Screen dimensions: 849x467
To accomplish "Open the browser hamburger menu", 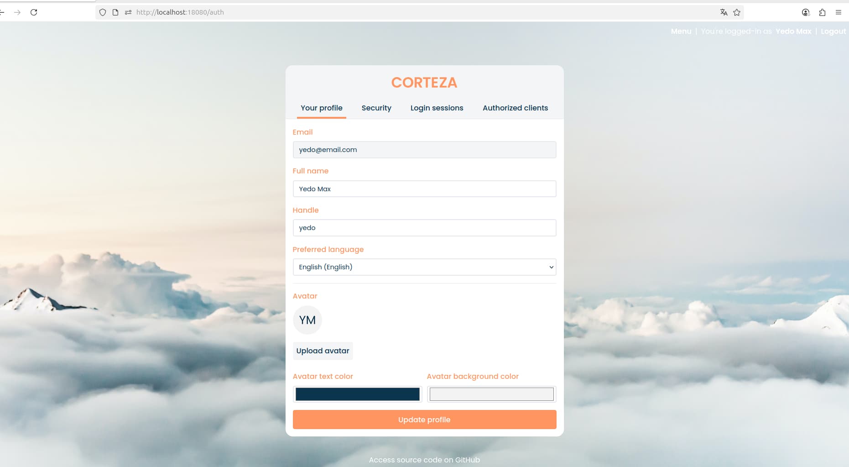I will [x=839, y=12].
